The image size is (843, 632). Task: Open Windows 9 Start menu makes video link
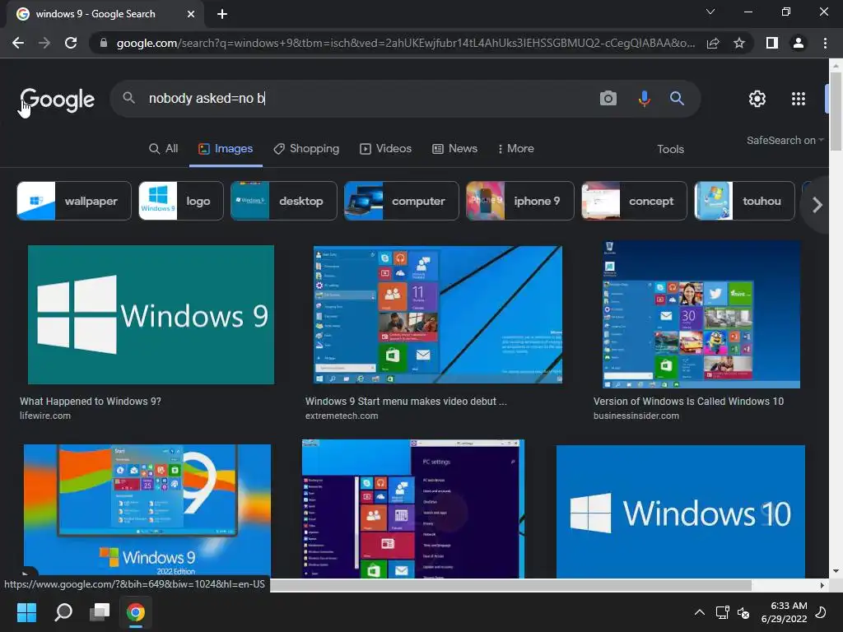point(406,402)
